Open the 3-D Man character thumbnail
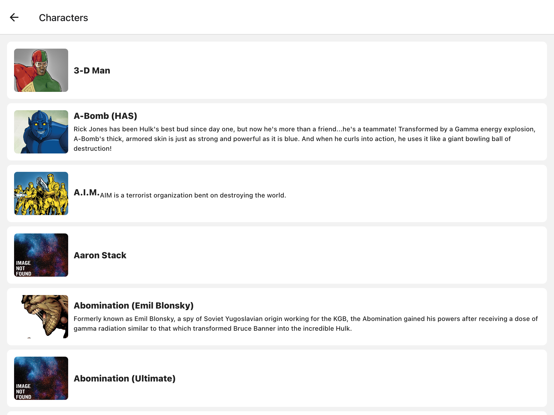Image resolution: width=554 pixels, height=415 pixels. coord(41,70)
